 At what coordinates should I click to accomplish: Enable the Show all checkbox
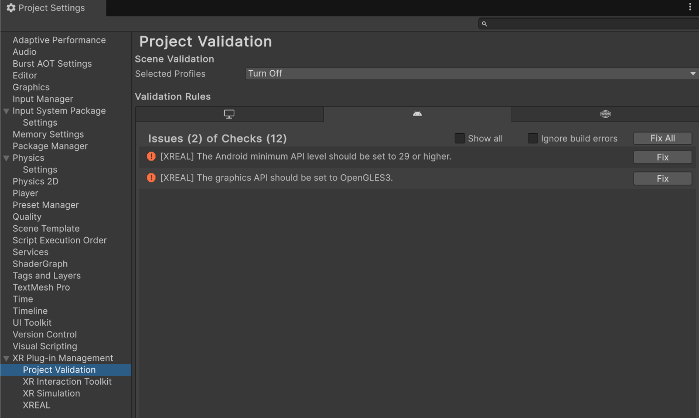(459, 139)
